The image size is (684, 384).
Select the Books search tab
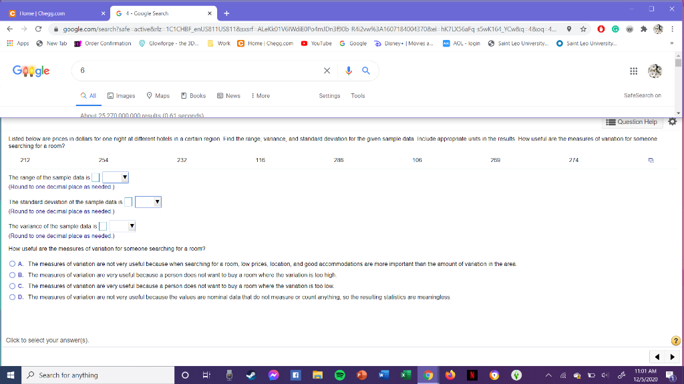click(x=193, y=96)
